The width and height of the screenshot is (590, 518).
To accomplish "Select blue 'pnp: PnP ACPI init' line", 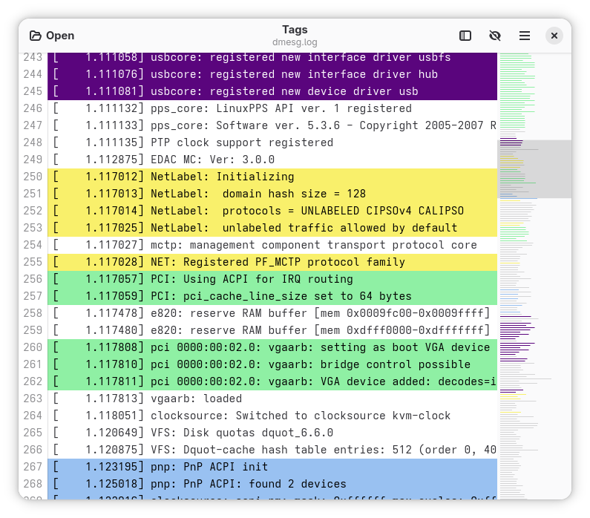I will click(209, 467).
